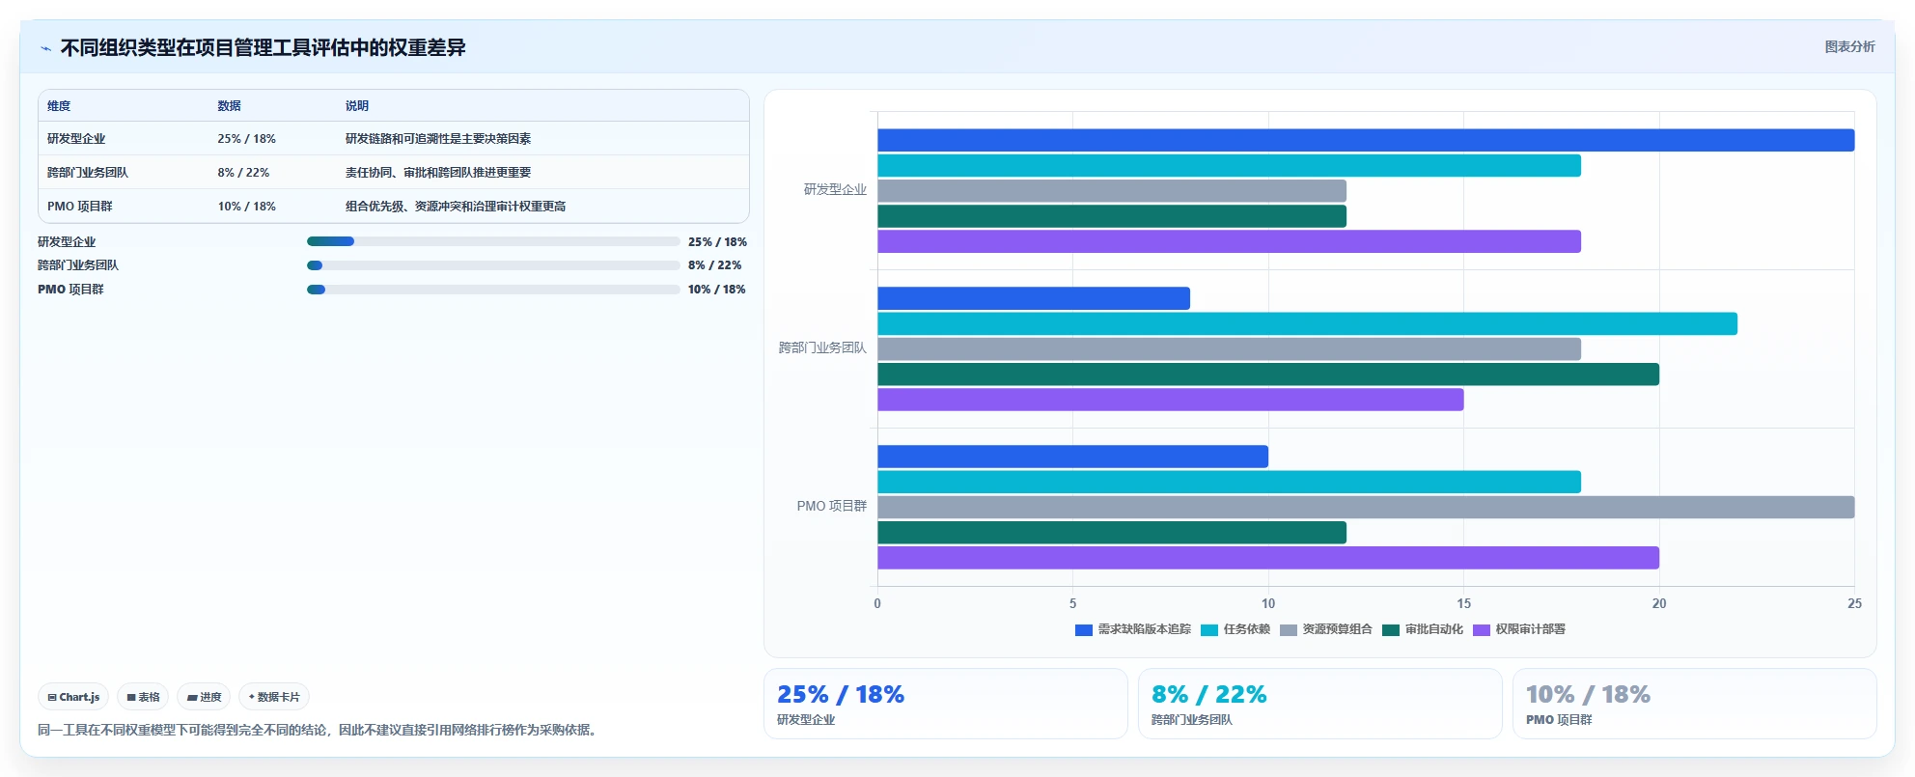Click the 20 tick on the chart axis
This screenshot has height=777, width=1915.
1659,604
